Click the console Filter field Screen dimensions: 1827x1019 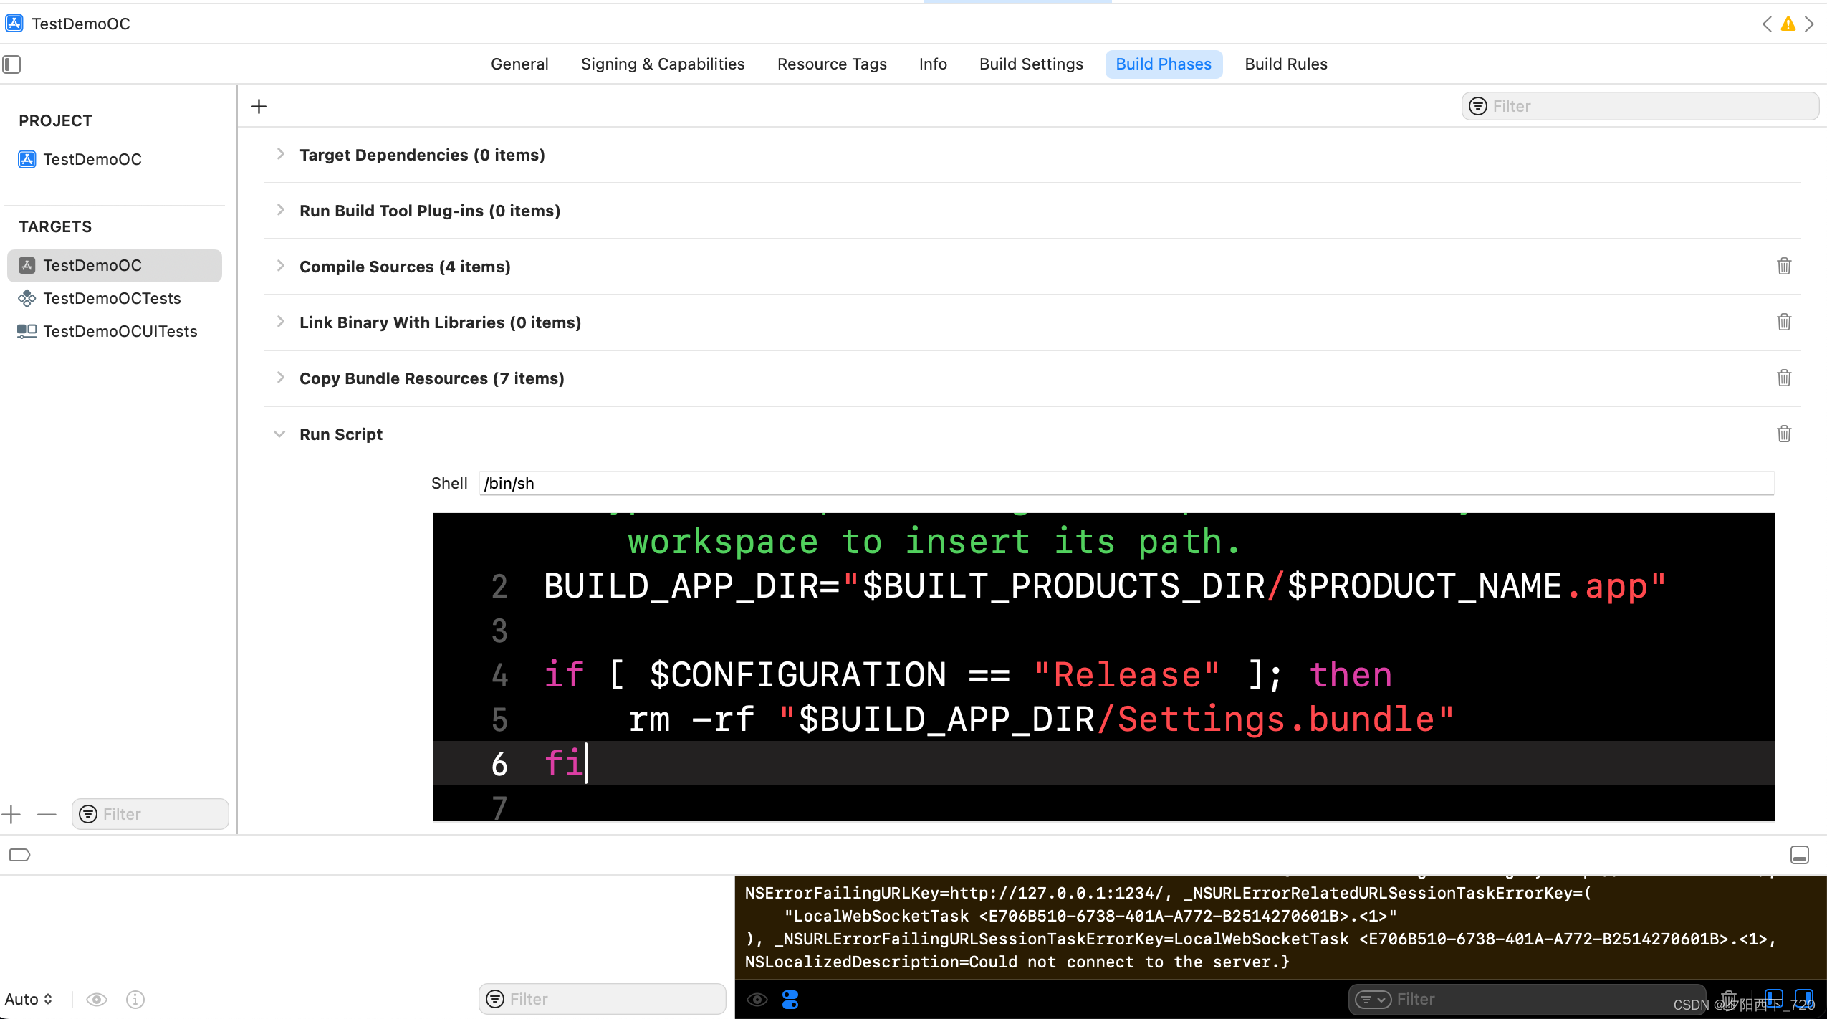pos(1526,999)
